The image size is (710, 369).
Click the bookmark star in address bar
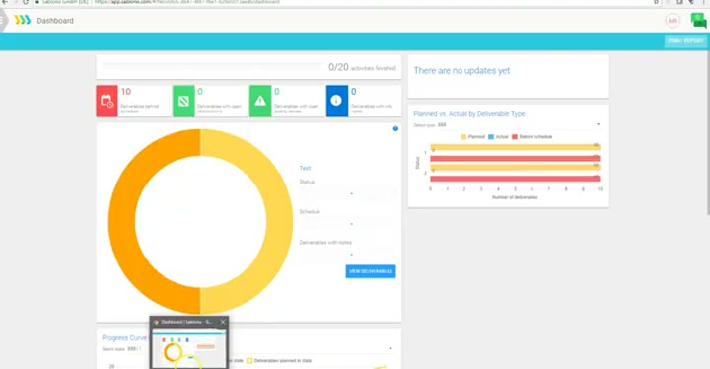pos(656,2)
